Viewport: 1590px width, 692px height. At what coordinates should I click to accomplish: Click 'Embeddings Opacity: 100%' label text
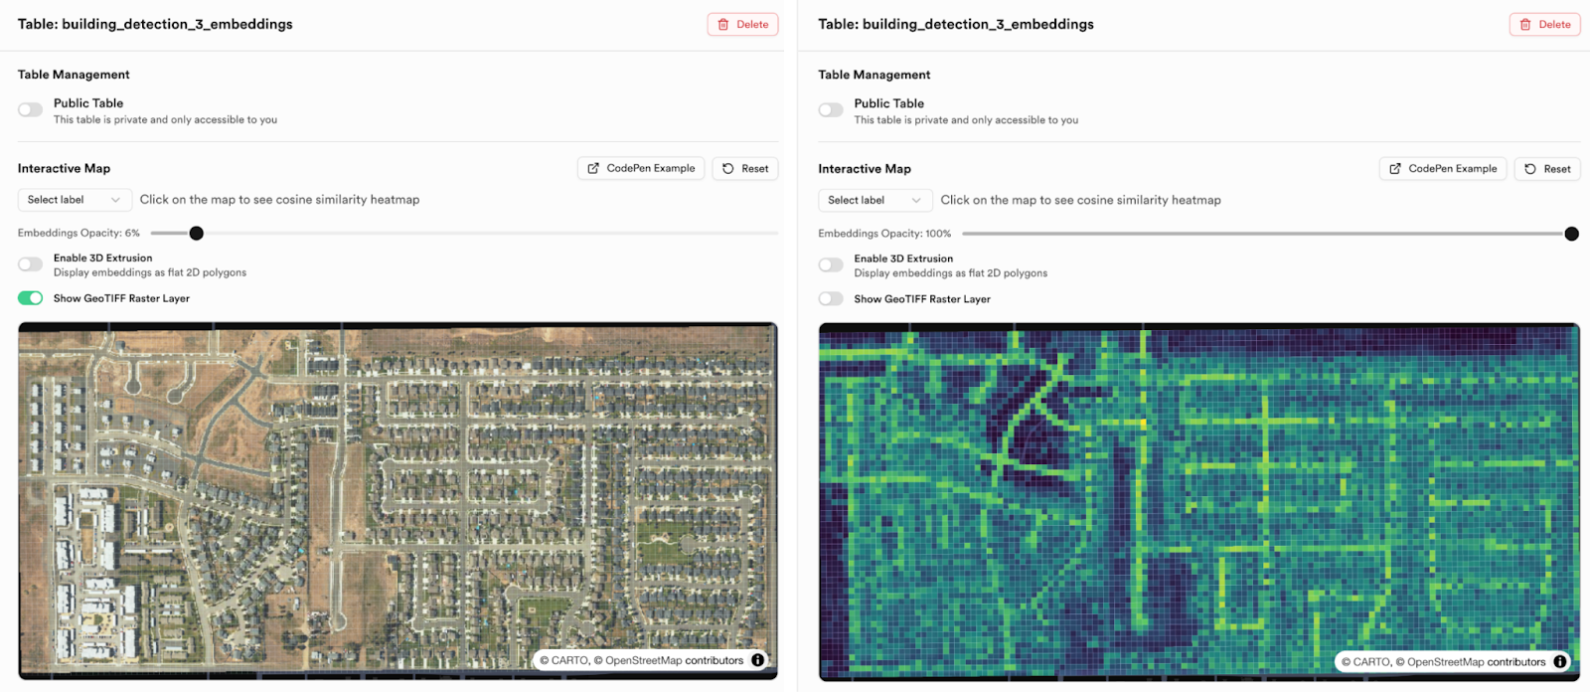(x=884, y=234)
